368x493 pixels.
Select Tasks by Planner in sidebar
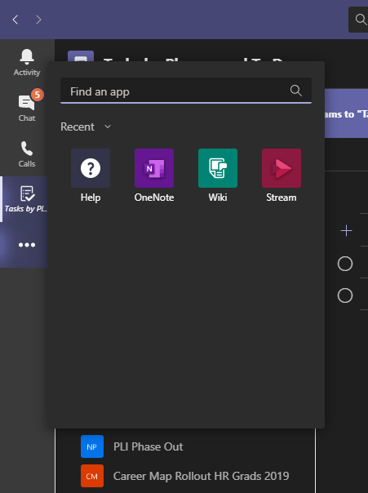24,199
